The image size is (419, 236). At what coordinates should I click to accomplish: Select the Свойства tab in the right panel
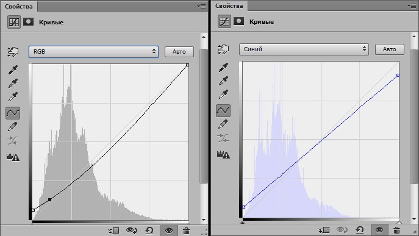click(x=229, y=6)
